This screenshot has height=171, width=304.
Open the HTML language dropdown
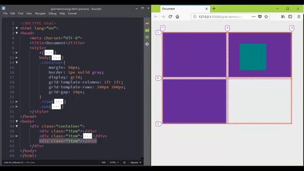[114, 162]
